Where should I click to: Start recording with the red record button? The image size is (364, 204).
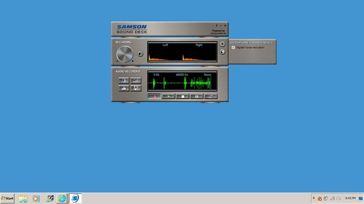154,96
